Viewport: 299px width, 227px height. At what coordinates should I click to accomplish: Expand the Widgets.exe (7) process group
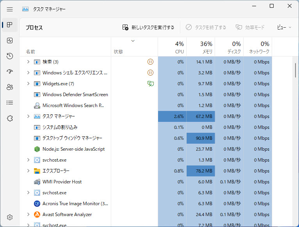(x=28, y=83)
